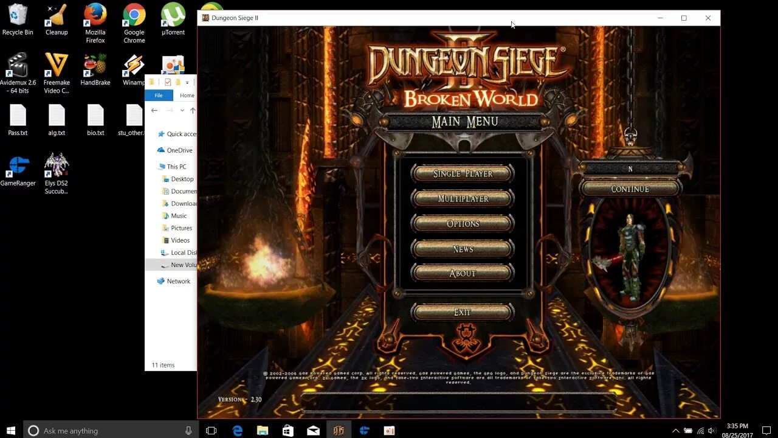778x438 pixels.
Task: Open the File tab in File Explorer
Action: click(x=159, y=96)
